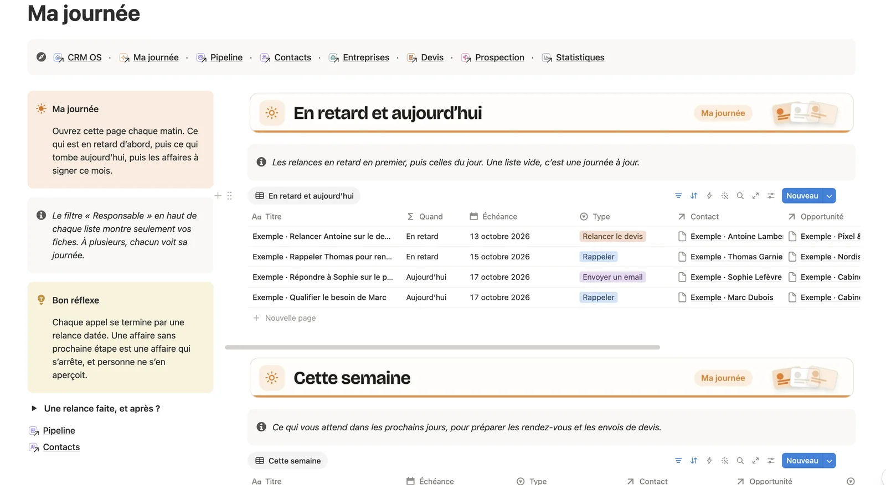Search in the En retard et aujourd'hui database
The height and width of the screenshot is (485, 886).
[740, 196]
